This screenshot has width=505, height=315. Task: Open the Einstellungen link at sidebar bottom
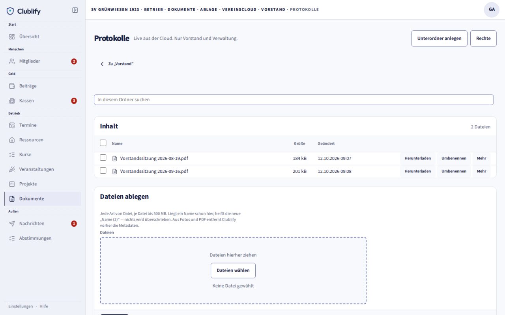pos(21,306)
